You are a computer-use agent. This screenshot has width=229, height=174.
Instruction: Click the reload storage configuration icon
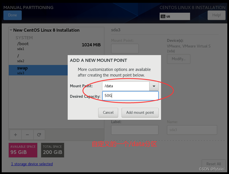pos(39,135)
